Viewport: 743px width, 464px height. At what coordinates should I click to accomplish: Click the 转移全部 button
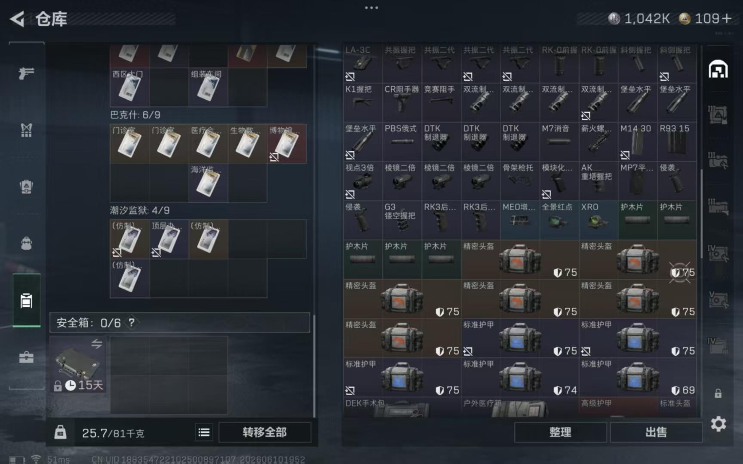tap(264, 432)
